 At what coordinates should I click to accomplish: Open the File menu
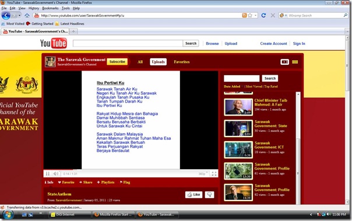[x=4, y=8]
